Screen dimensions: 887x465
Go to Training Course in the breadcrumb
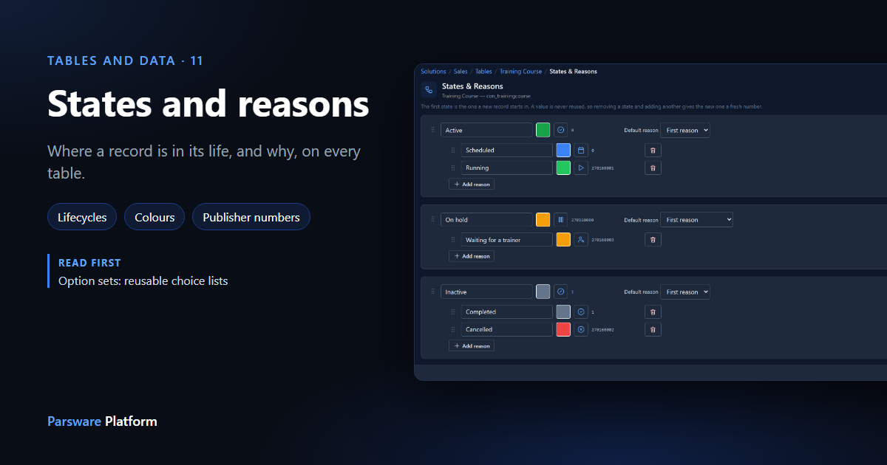click(x=521, y=72)
